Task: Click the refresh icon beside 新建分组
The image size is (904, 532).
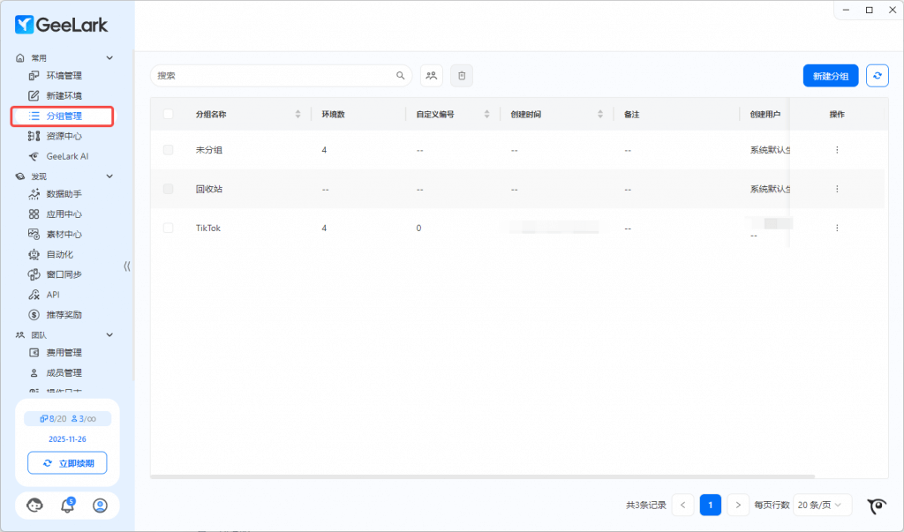Action: [877, 76]
